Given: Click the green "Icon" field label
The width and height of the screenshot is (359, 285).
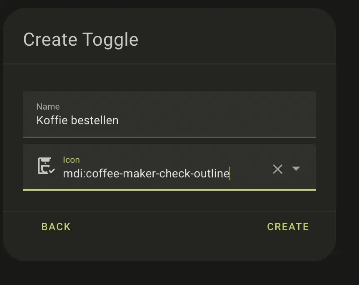Looking at the screenshot, I should pos(71,160).
